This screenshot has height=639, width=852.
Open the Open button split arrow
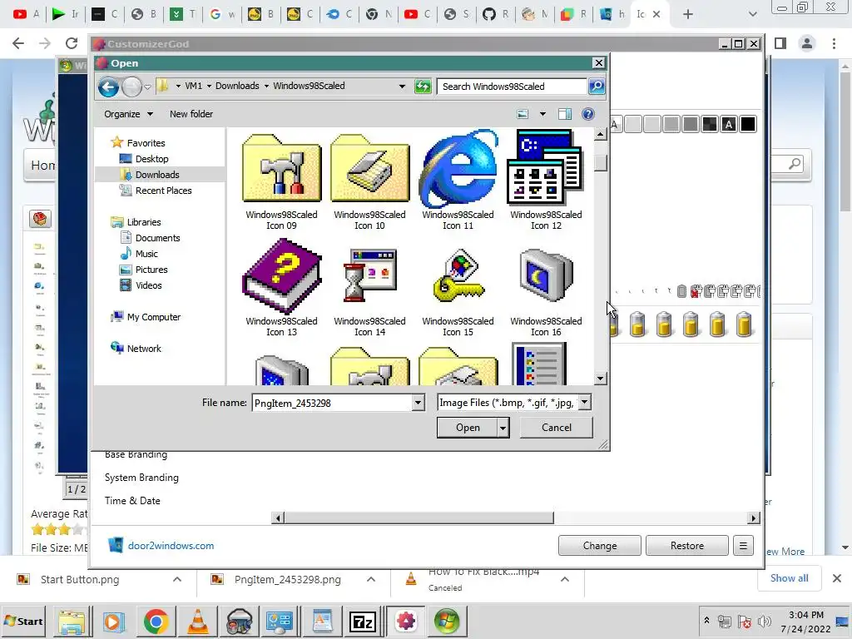click(503, 428)
